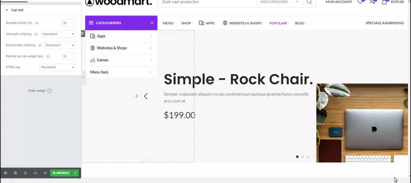Open the Navigator layers icon
This screenshot has width=411, height=183.
click(x=15, y=173)
